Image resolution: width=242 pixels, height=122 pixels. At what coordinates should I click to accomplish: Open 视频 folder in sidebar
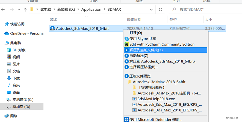tap(16, 57)
